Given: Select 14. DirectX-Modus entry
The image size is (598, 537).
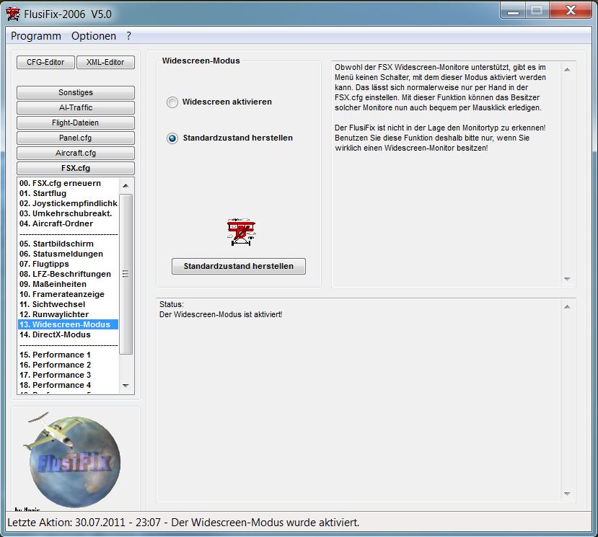Looking at the screenshot, I should pos(69,334).
